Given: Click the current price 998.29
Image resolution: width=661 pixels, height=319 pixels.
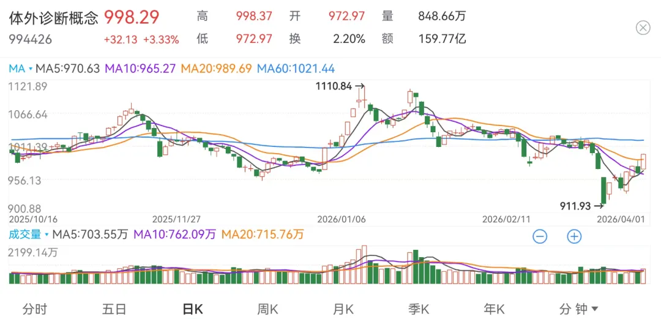Looking at the screenshot, I should point(132,17).
